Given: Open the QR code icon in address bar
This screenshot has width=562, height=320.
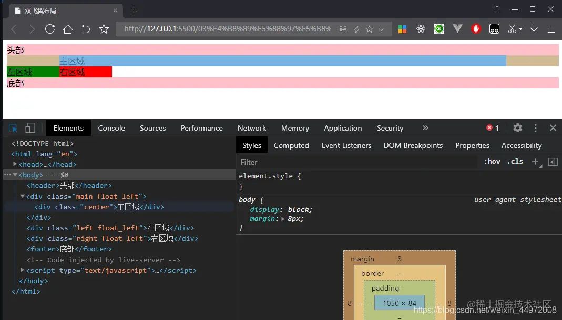Looking at the screenshot, I should [x=343, y=29].
